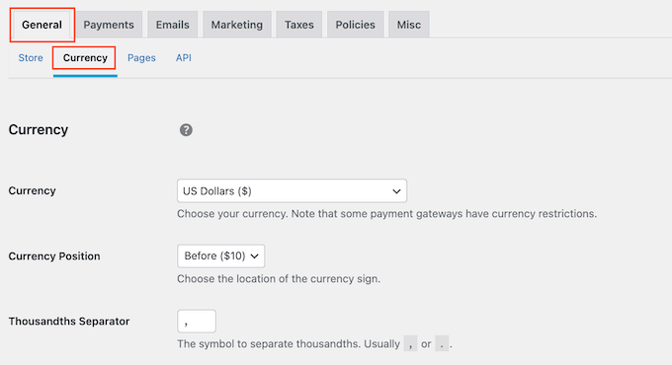Select the Currency sub-tab
This screenshot has height=365, width=672.
point(85,58)
